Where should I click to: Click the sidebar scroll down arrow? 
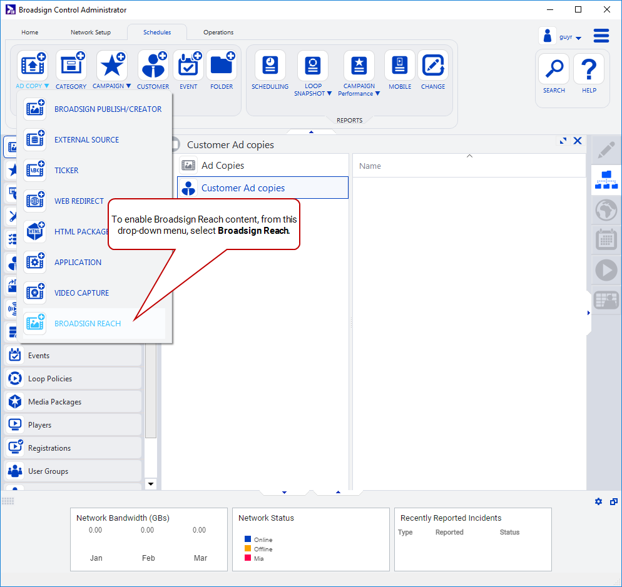(151, 484)
